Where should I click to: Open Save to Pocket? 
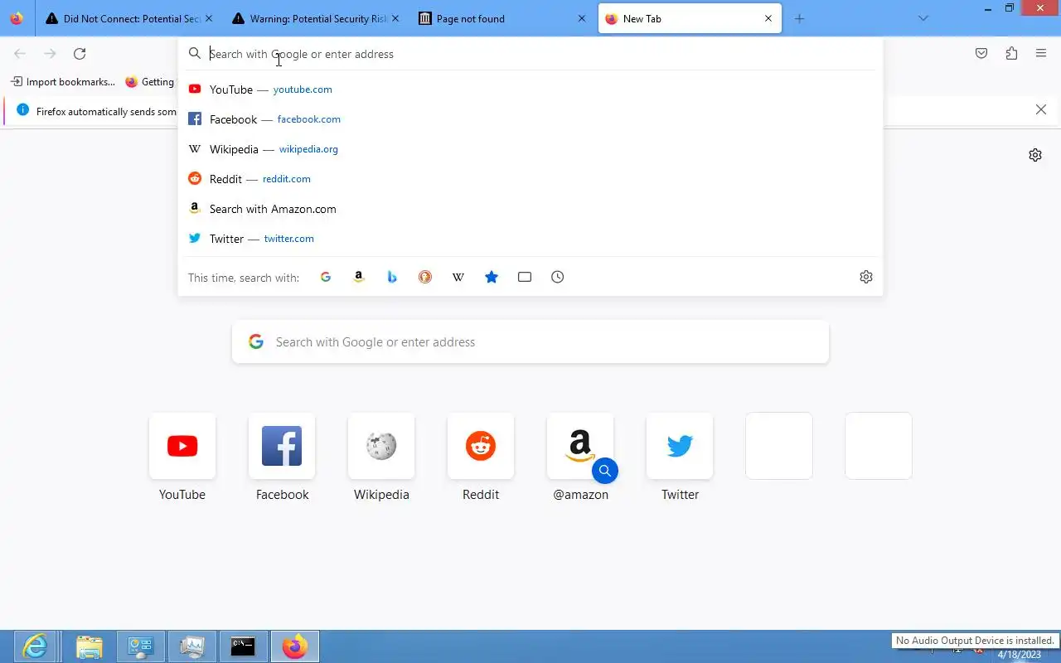(x=981, y=54)
